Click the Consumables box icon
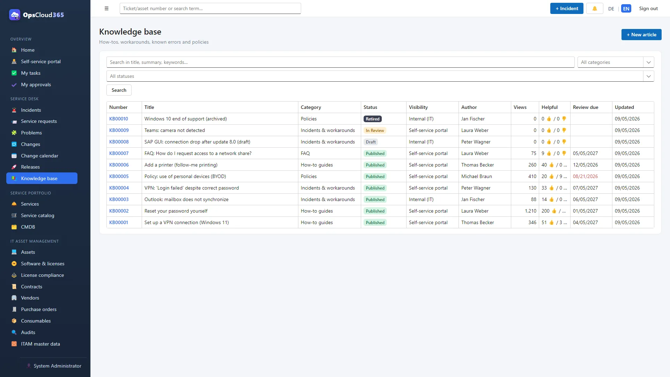Image resolution: width=670 pixels, height=377 pixels. 14,321
